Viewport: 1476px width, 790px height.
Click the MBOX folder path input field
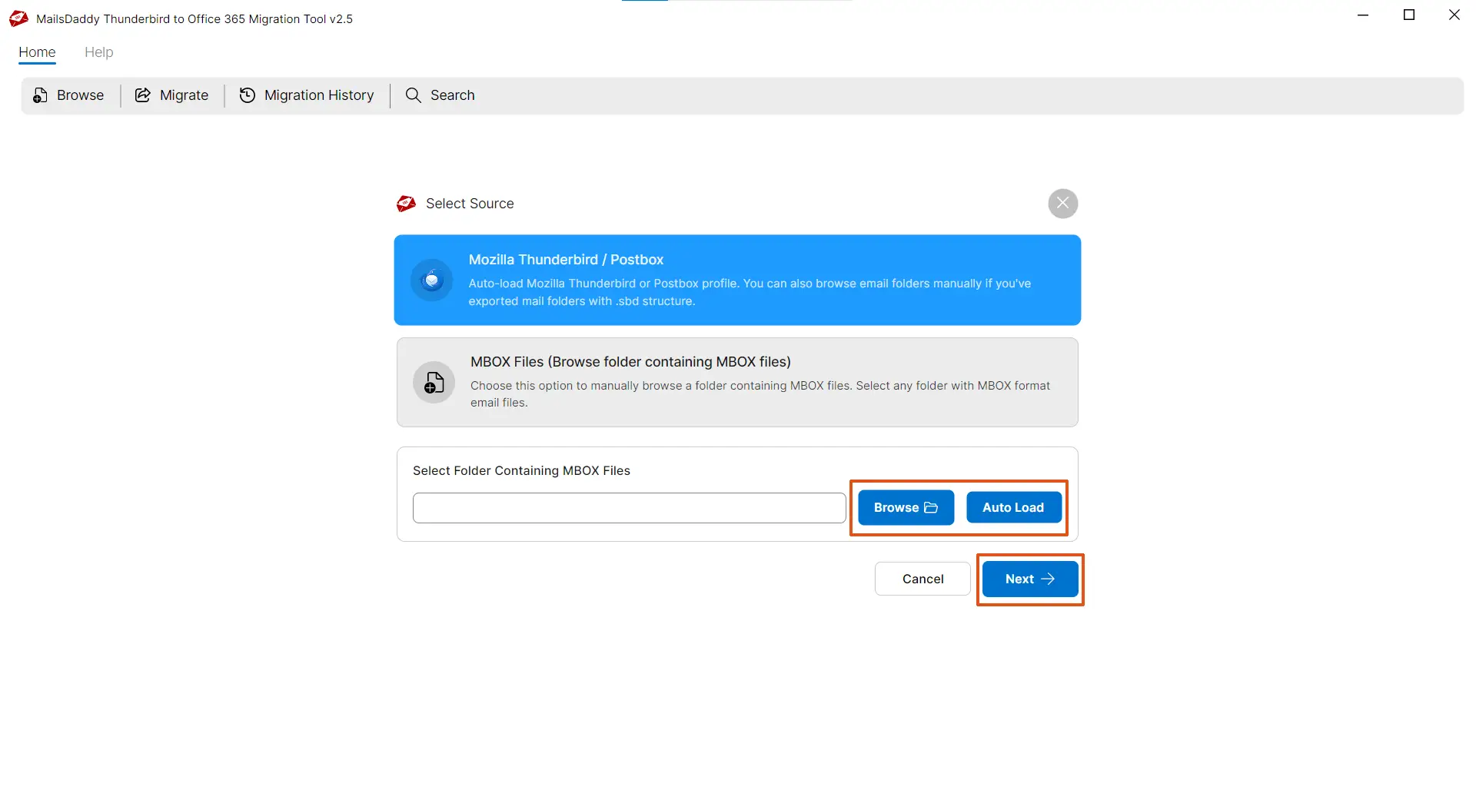628,507
